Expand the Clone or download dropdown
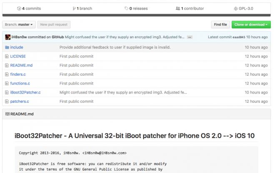The width and height of the screenshot is (275, 173). 251,25
